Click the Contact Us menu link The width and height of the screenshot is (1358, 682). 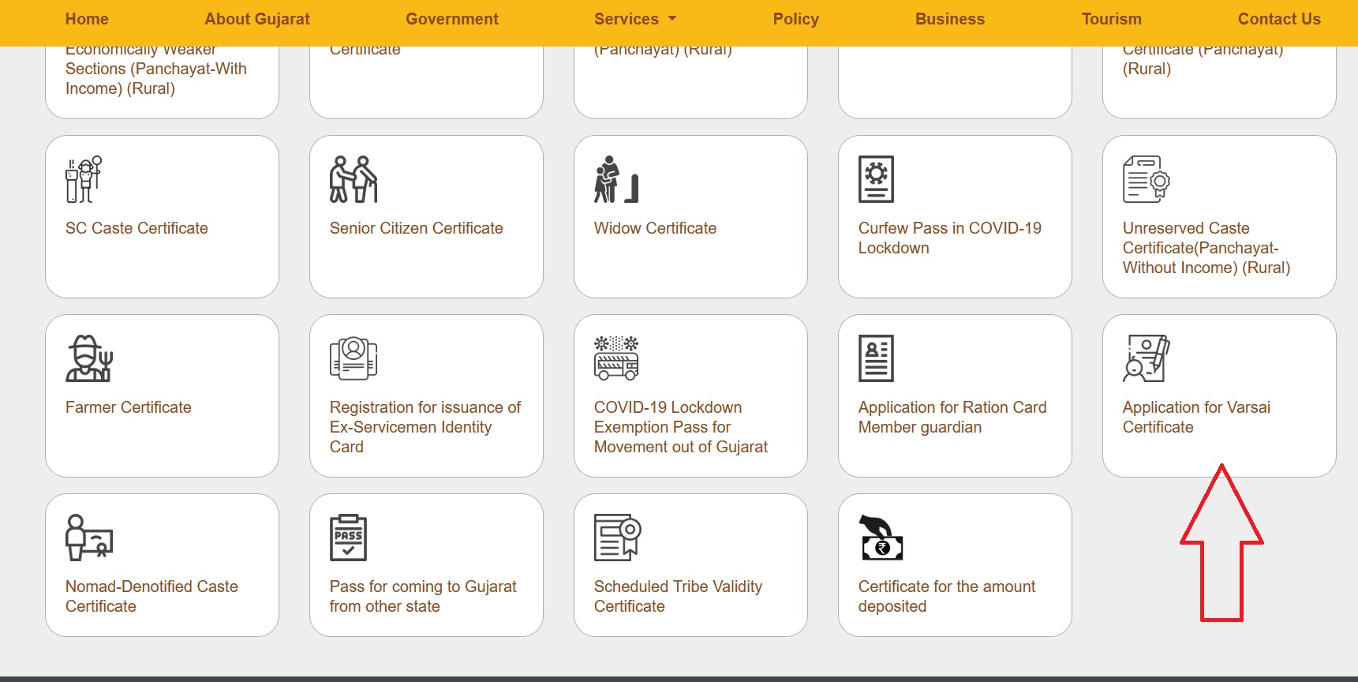pos(1278,19)
